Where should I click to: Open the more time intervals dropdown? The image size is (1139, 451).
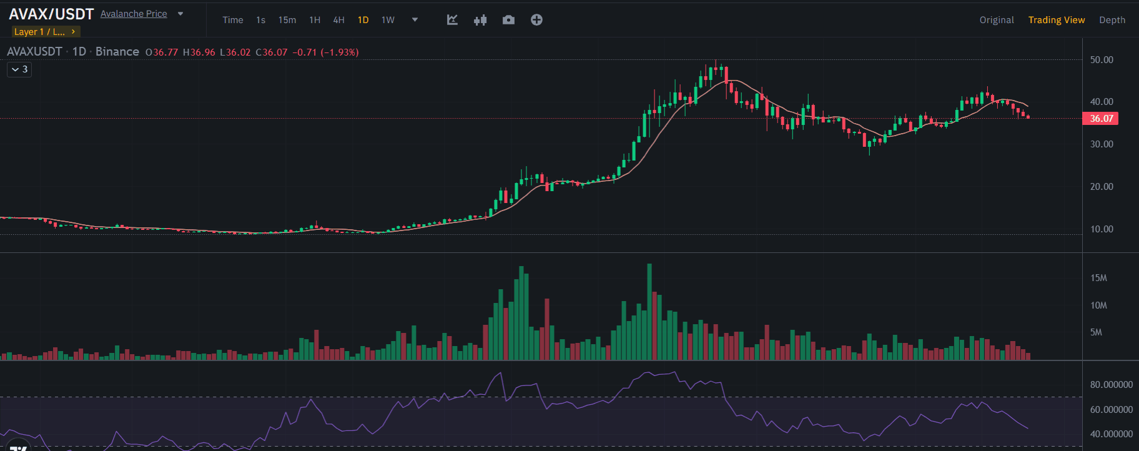click(x=415, y=20)
